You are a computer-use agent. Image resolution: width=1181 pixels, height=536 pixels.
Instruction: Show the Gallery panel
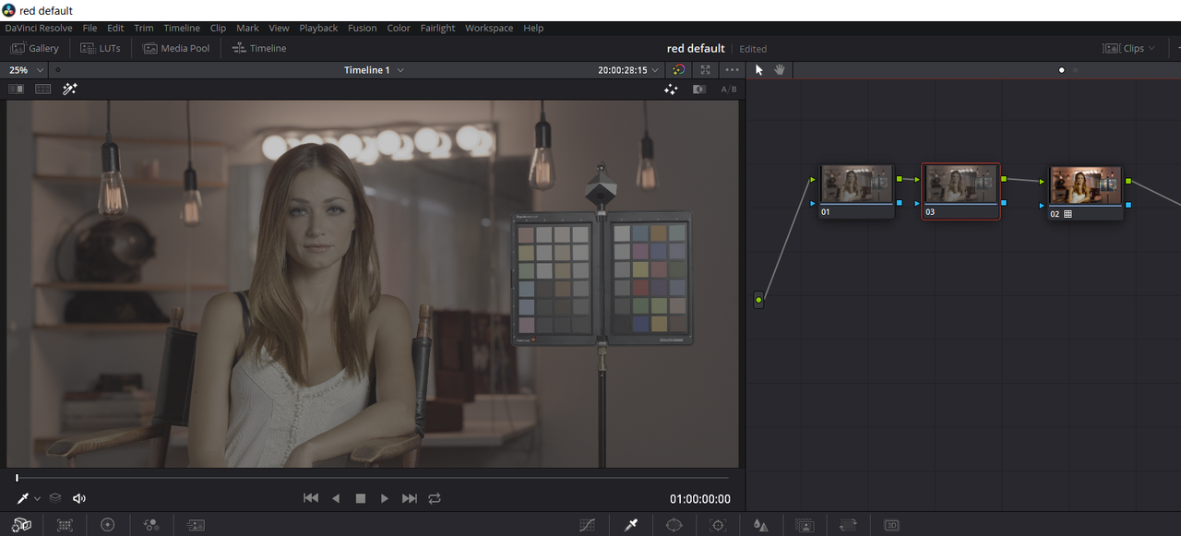34,48
